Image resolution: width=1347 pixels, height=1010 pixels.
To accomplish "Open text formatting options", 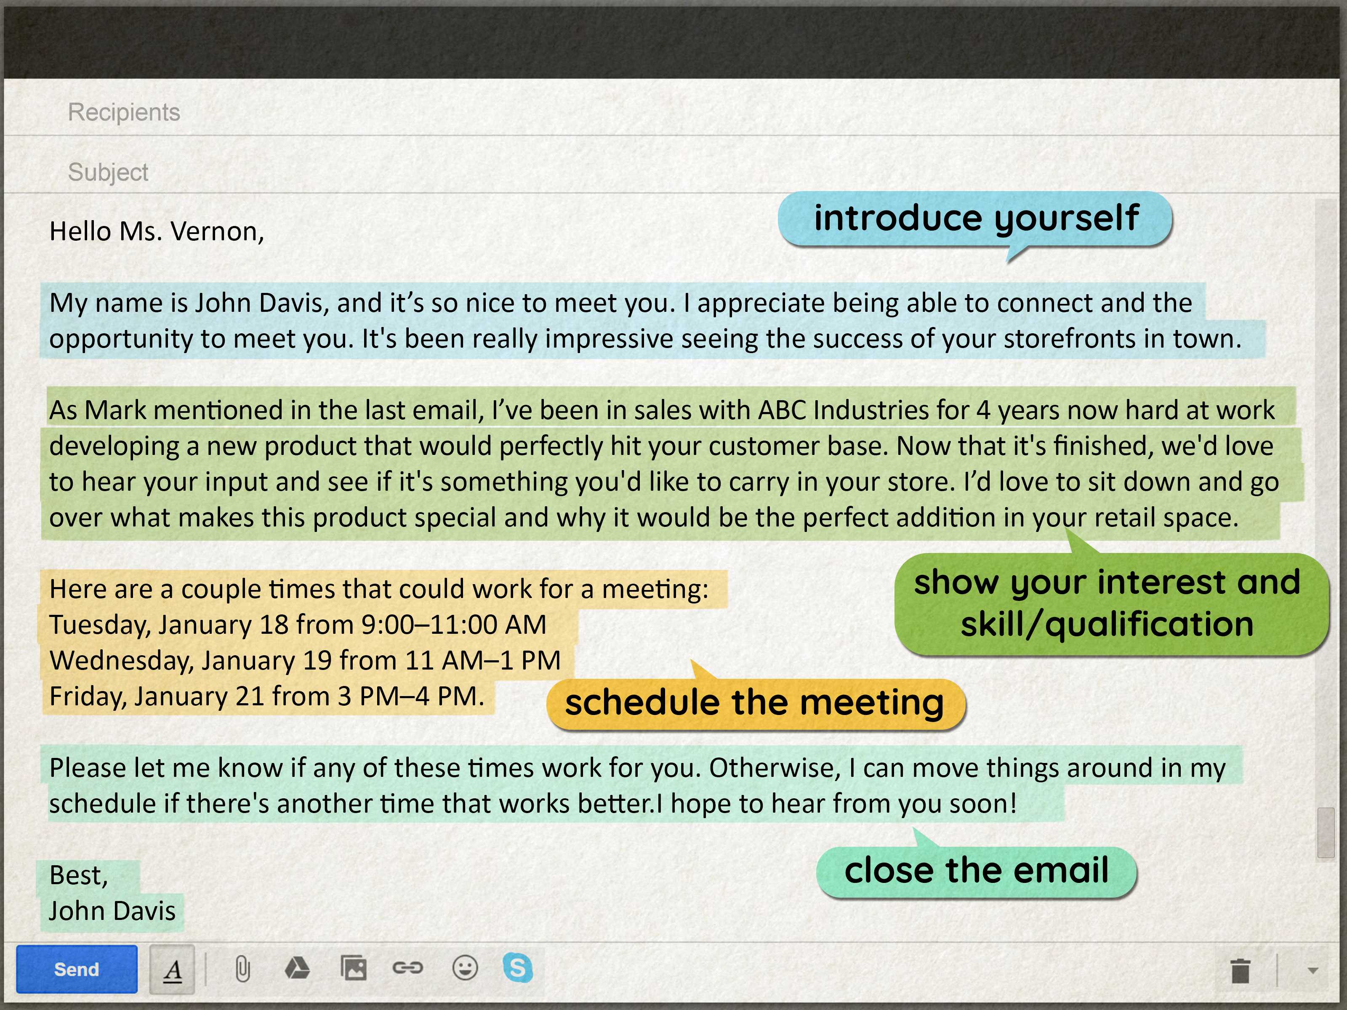I will point(173,970).
